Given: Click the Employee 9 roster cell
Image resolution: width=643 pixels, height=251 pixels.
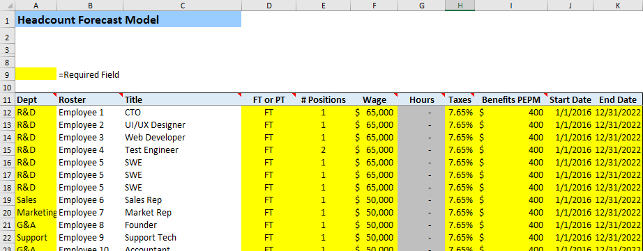Looking at the screenshot, I should [90, 238].
